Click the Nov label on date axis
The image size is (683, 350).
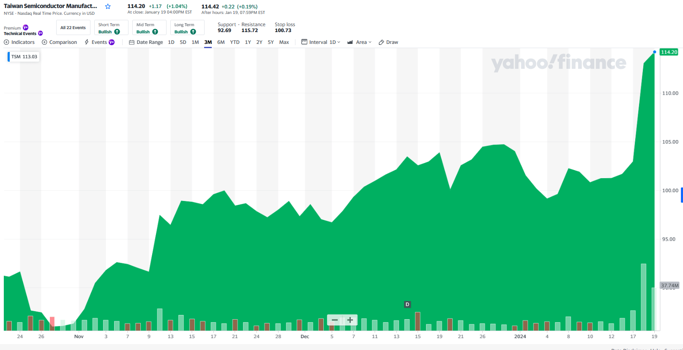pyautogui.click(x=79, y=336)
